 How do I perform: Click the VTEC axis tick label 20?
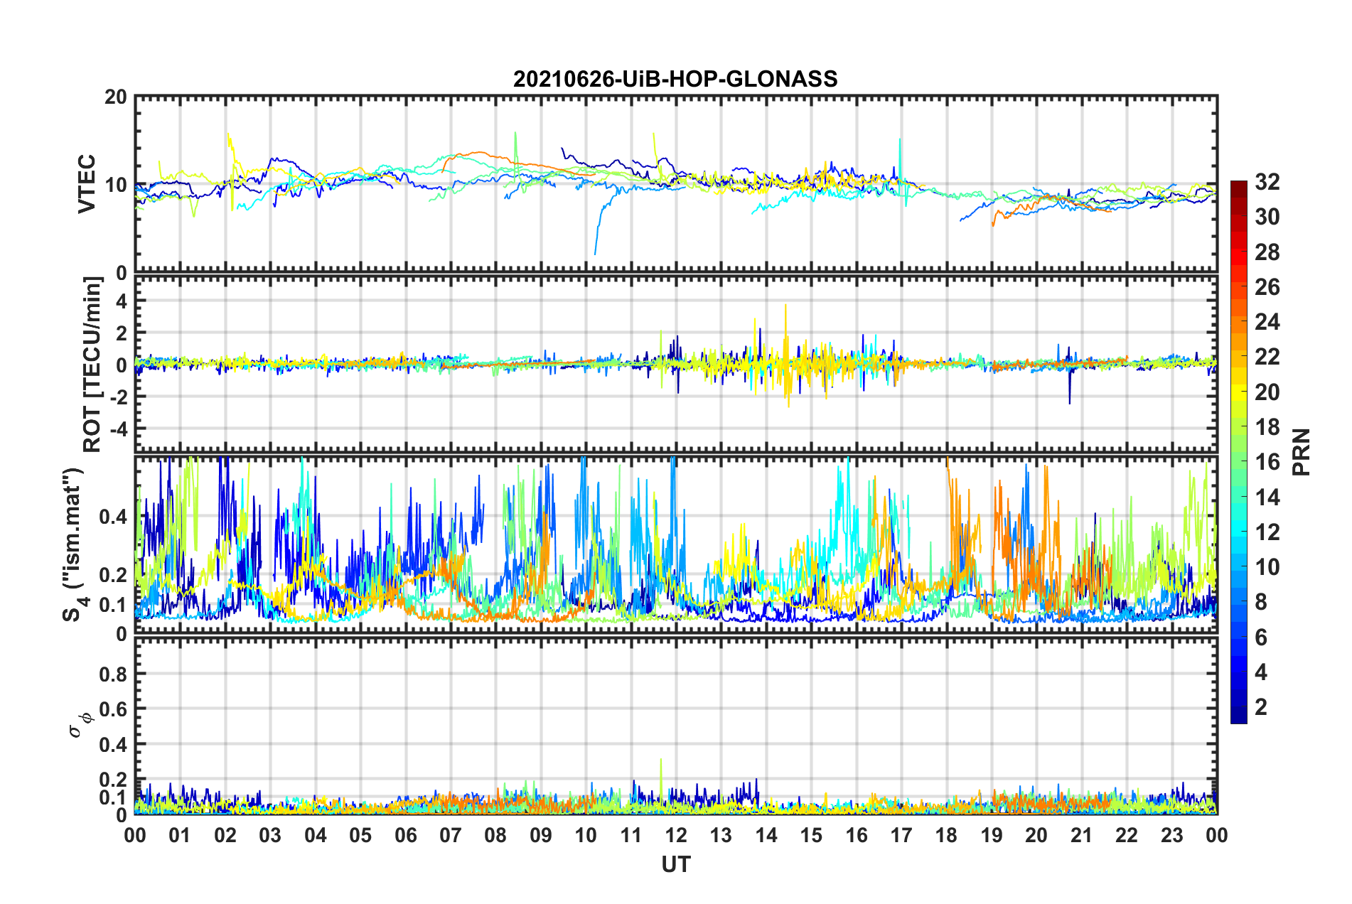pos(116,97)
